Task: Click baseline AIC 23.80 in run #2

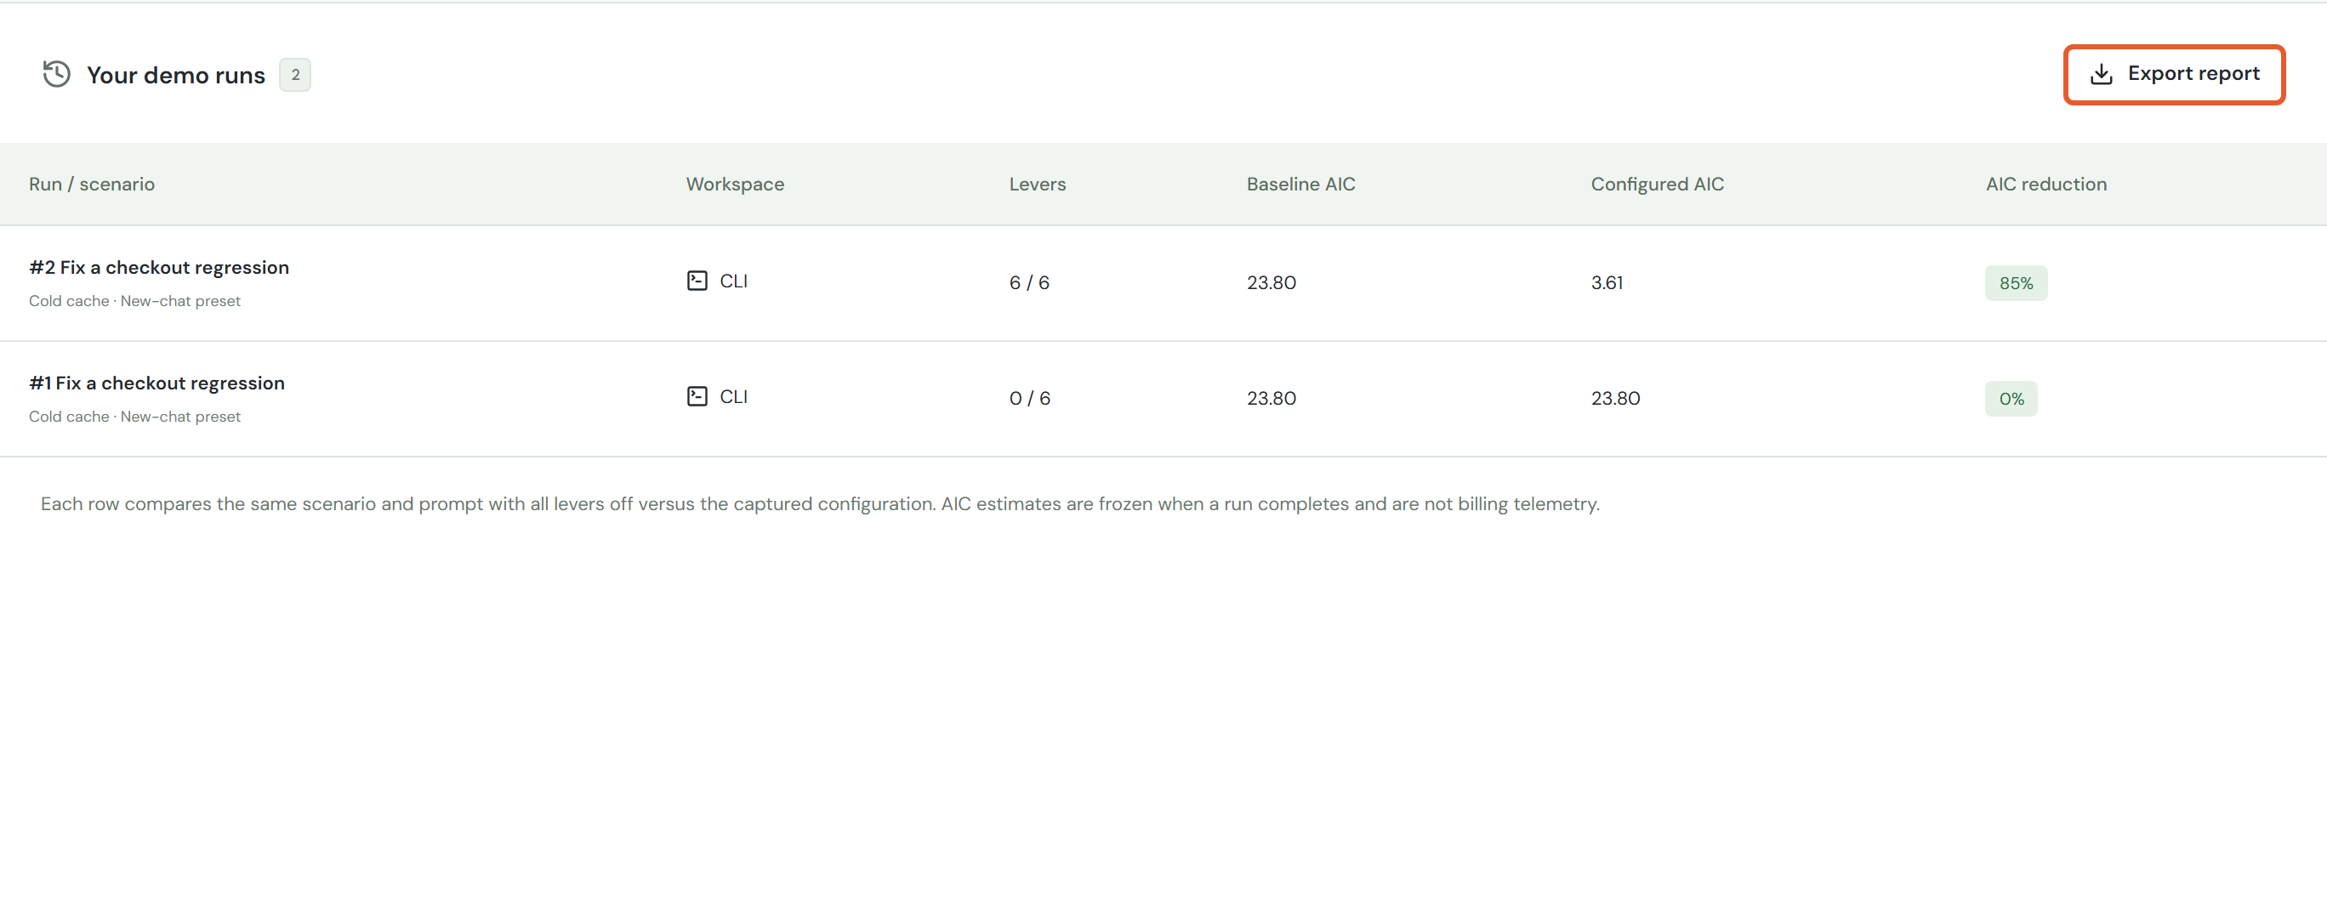Action: [1271, 282]
